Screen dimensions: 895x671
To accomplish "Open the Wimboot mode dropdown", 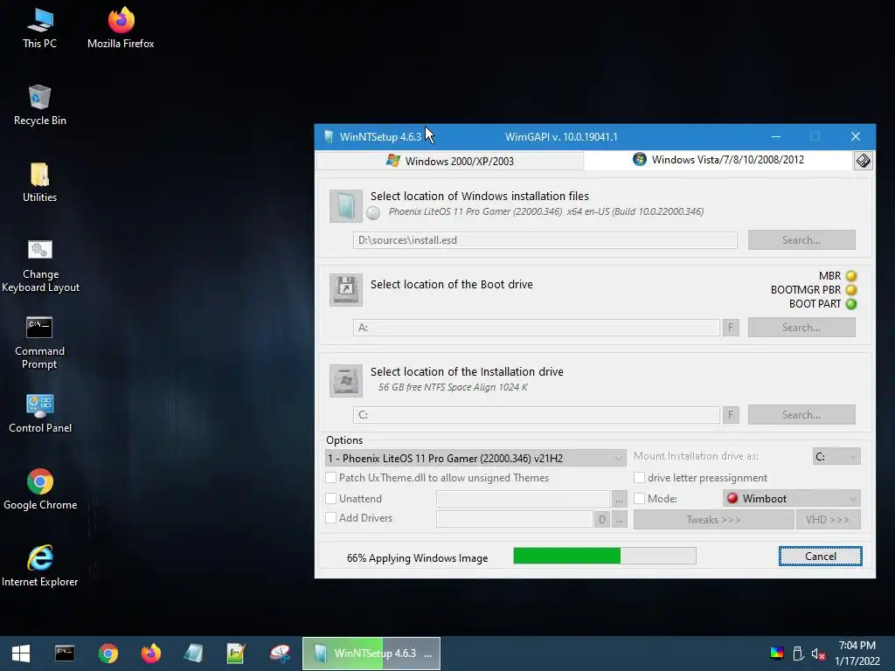I will click(792, 498).
